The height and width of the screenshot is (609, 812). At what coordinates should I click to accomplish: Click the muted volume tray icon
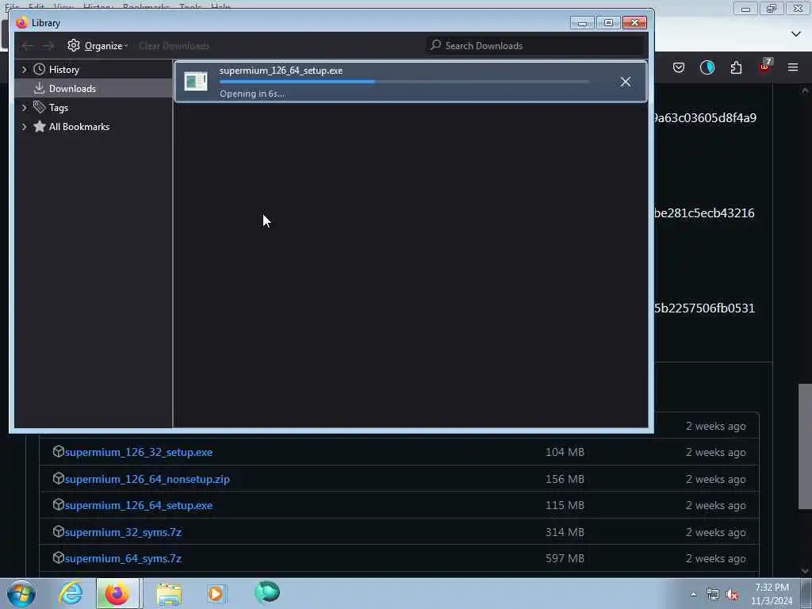tap(732, 595)
